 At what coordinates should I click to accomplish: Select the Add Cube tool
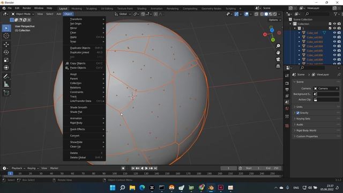pos(6,93)
